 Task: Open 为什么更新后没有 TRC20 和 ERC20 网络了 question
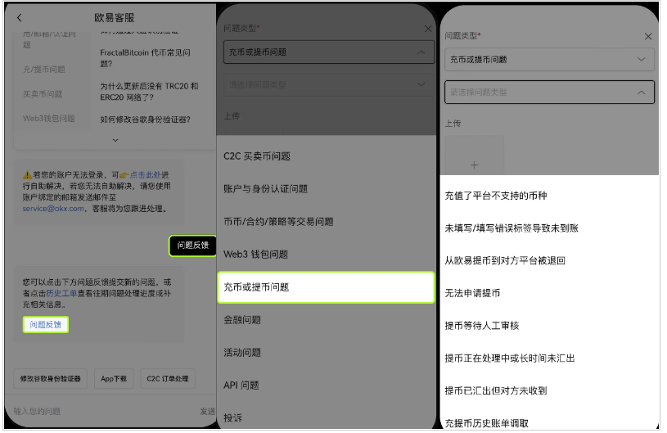pos(149,92)
